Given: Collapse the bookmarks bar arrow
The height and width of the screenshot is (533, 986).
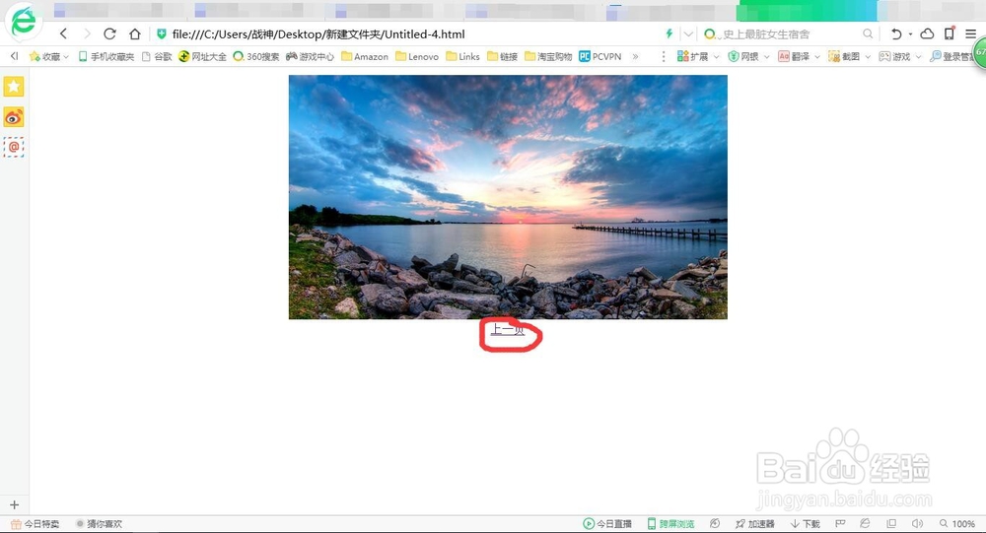Looking at the screenshot, I should [x=14, y=56].
